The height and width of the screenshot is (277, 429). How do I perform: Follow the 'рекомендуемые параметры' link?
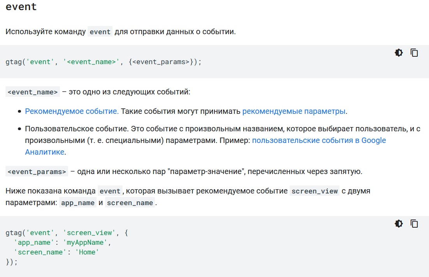294,111
